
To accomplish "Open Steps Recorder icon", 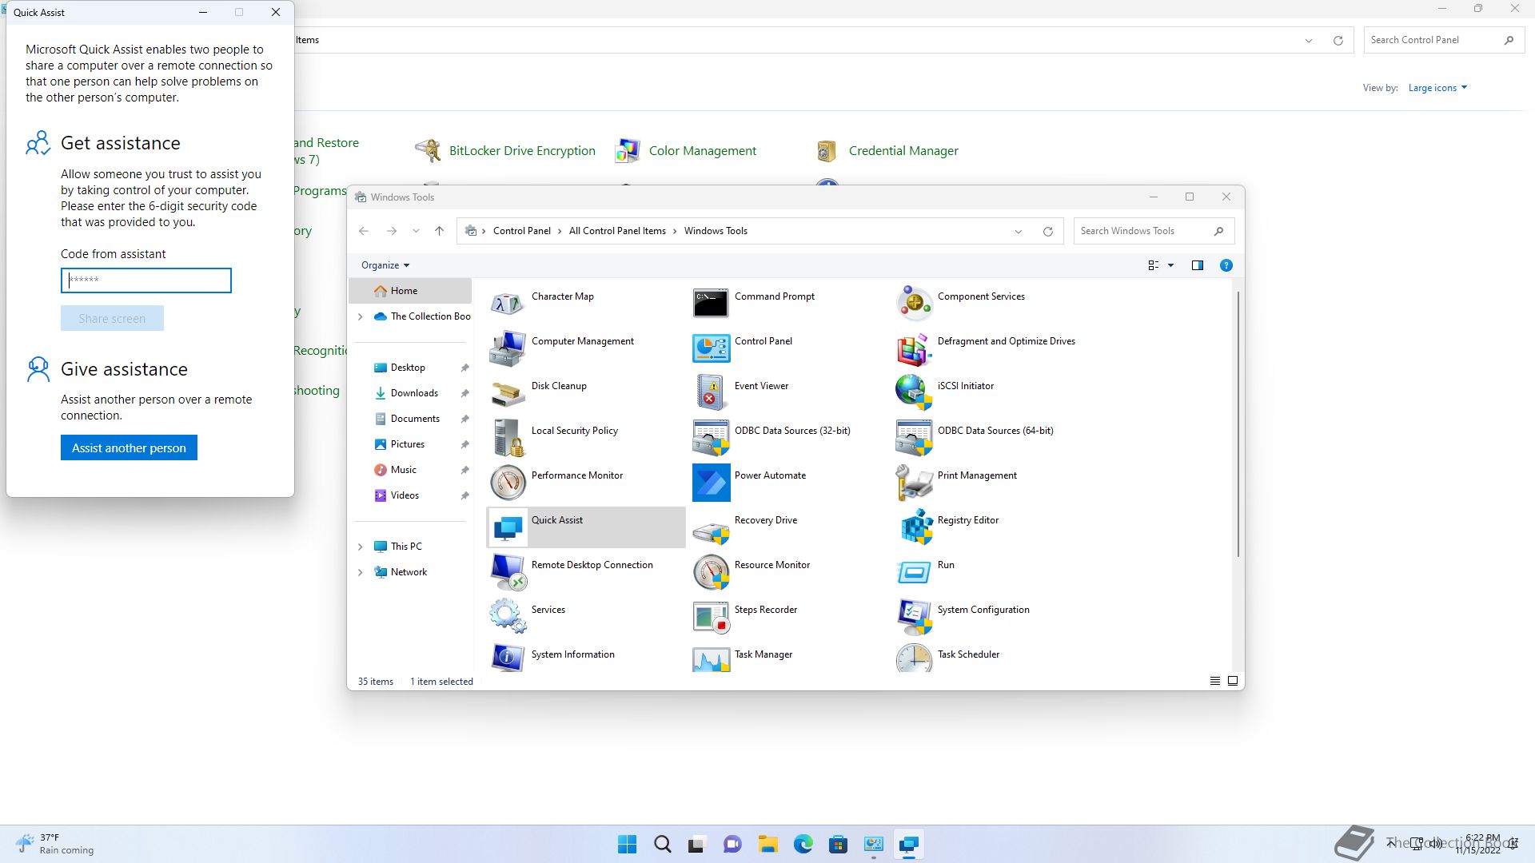I will coord(711,617).
